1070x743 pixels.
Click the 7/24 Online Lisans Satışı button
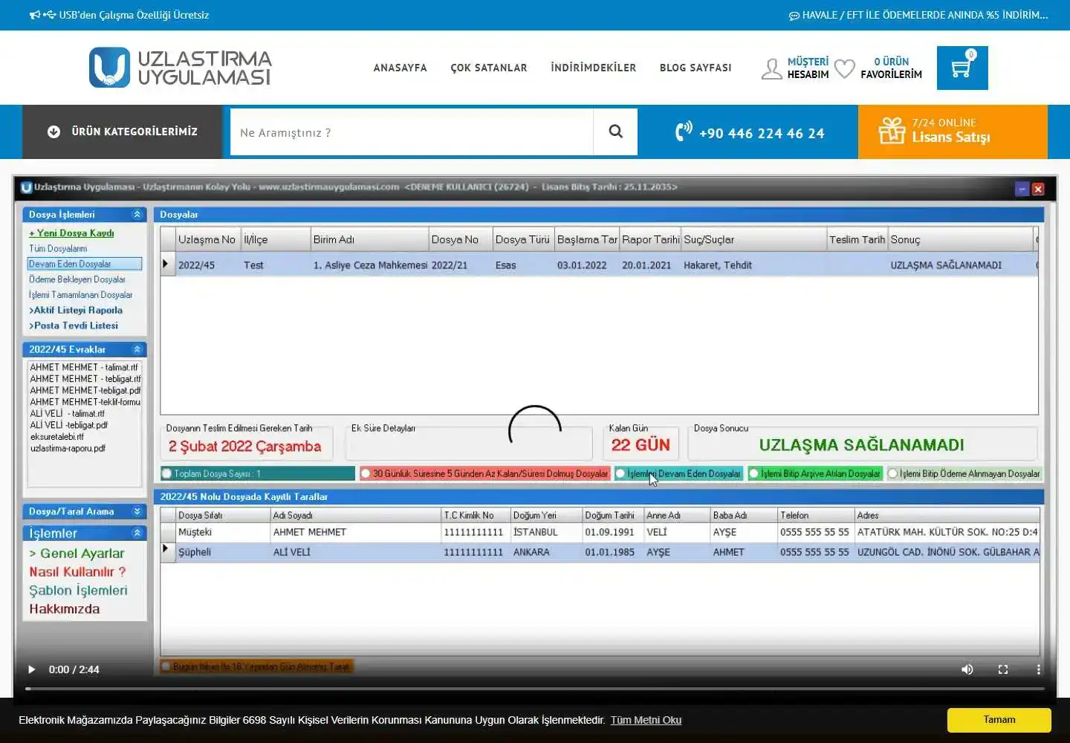pos(953,132)
